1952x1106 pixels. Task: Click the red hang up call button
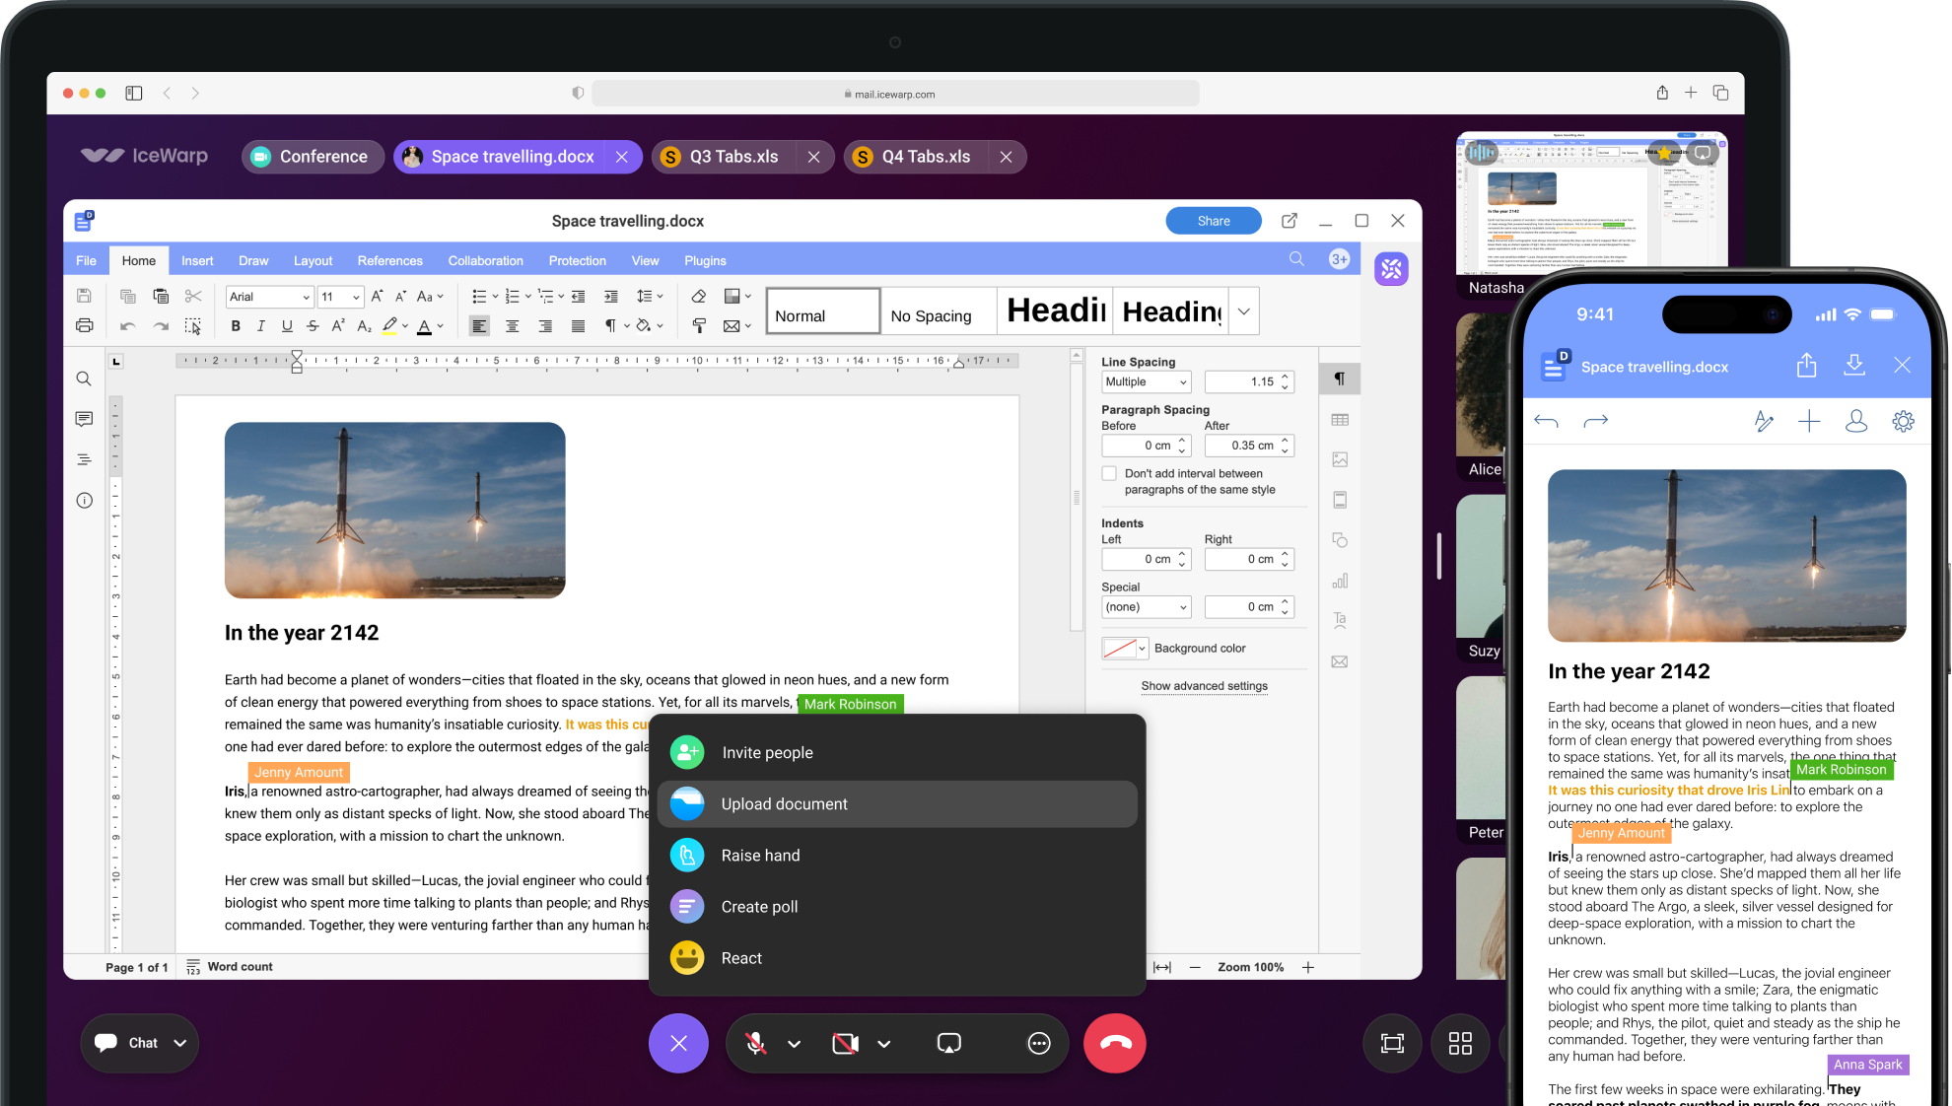coord(1114,1043)
